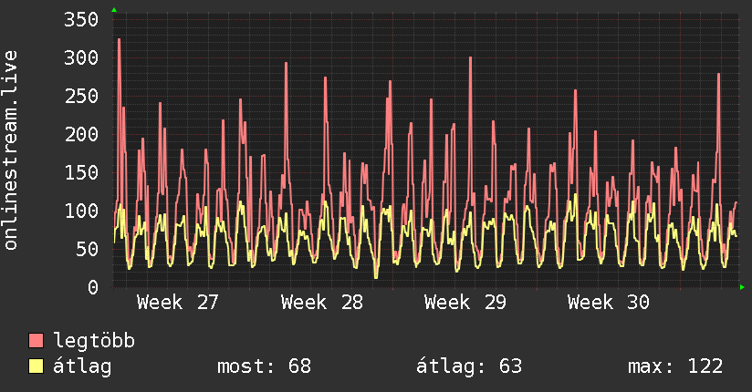
Task: Select the Week 28 axis label
Action: [322, 303]
